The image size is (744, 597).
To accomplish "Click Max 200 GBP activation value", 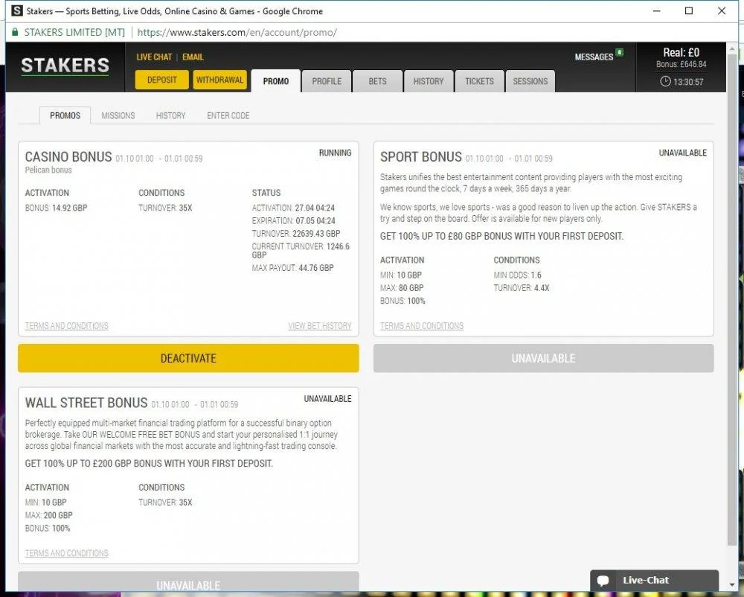I will click(x=48, y=515).
